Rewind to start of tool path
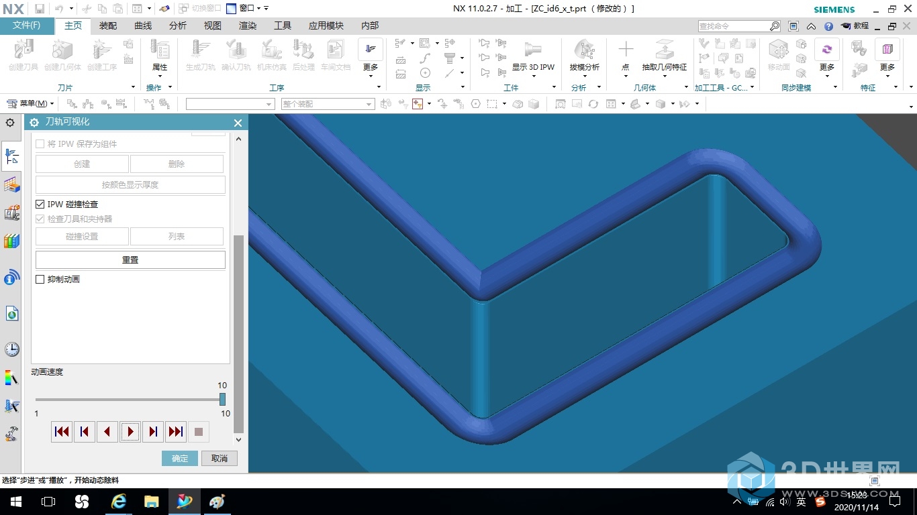This screenshot has width=917, height=515. [62, 432]
